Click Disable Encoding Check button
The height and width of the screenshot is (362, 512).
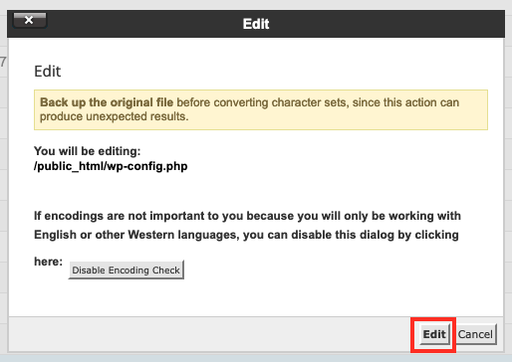tap(127, 270)
